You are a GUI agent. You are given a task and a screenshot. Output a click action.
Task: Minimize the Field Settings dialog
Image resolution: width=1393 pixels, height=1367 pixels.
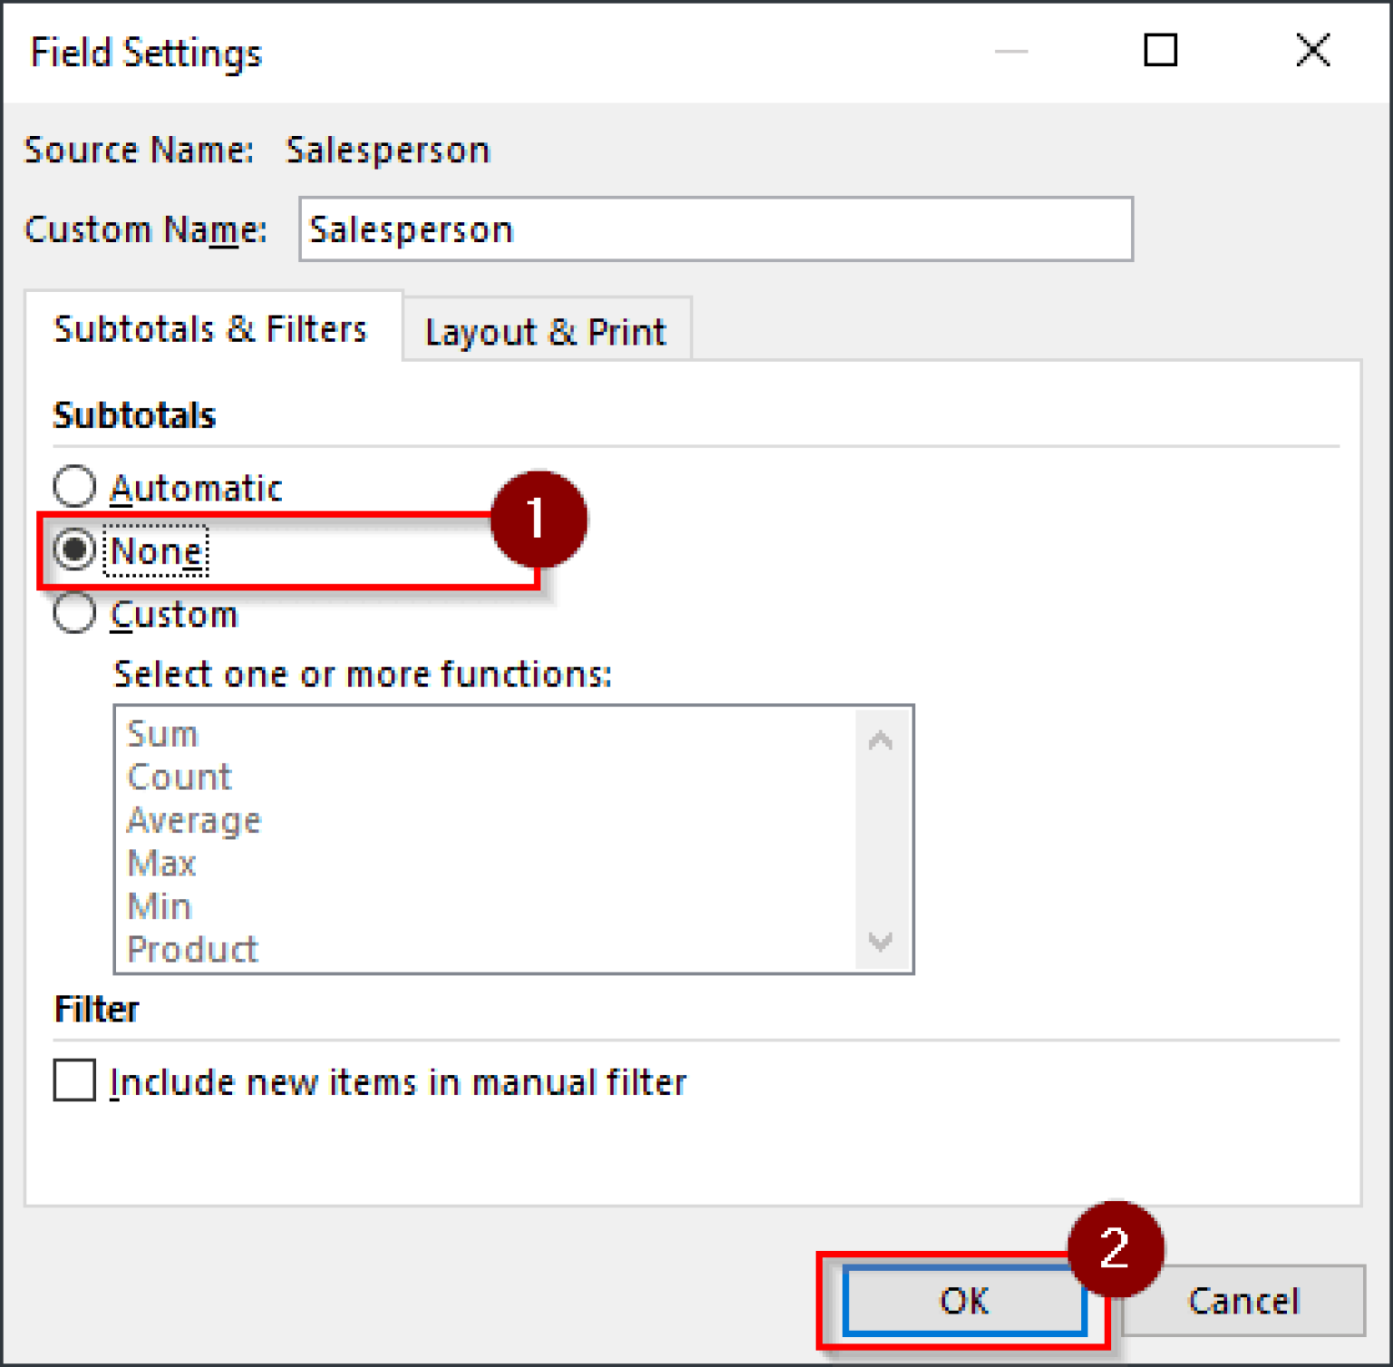[1009, 52]
